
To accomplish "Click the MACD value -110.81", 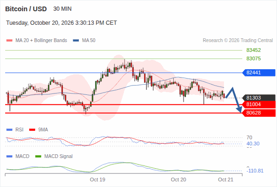I will click(x=255, y=171).
